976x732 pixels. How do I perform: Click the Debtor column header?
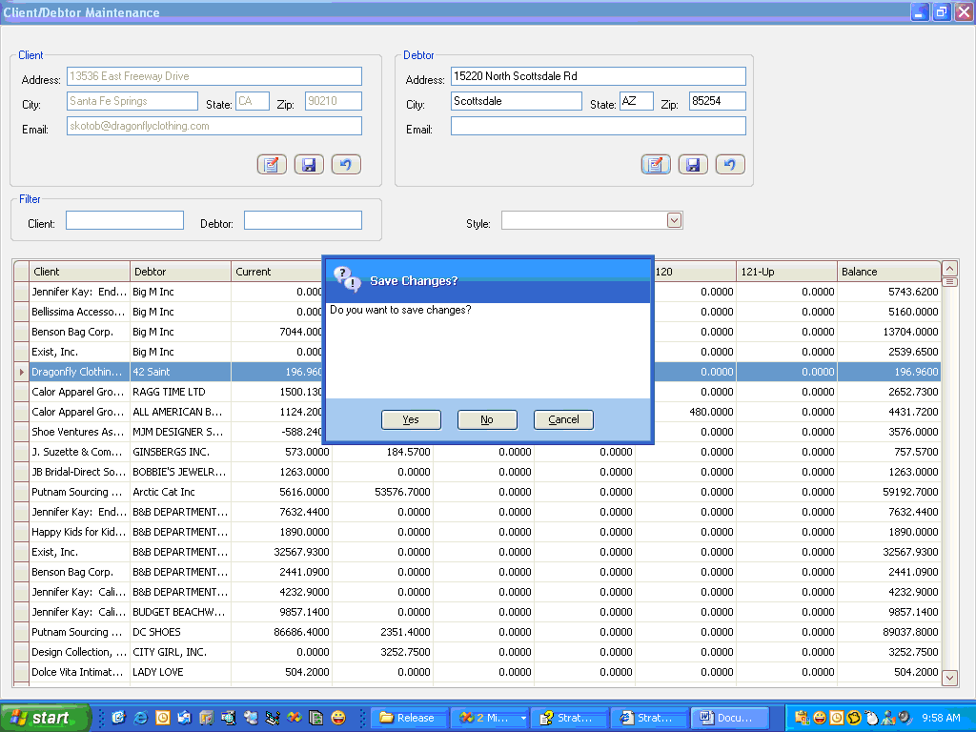[180, 272]
